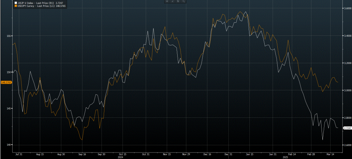Click the 3.6000 label on right axis
This screenshot has height=159, width=352.
(x=347, y=9)
